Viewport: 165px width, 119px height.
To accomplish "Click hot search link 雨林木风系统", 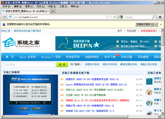I will coord(109,64).
